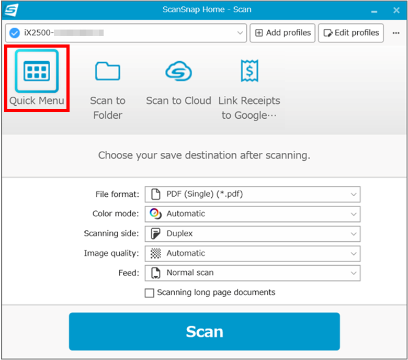Screen dimensions: 408x360
Task: Click the 'Scanning side:' label
Action: point(111,233)
